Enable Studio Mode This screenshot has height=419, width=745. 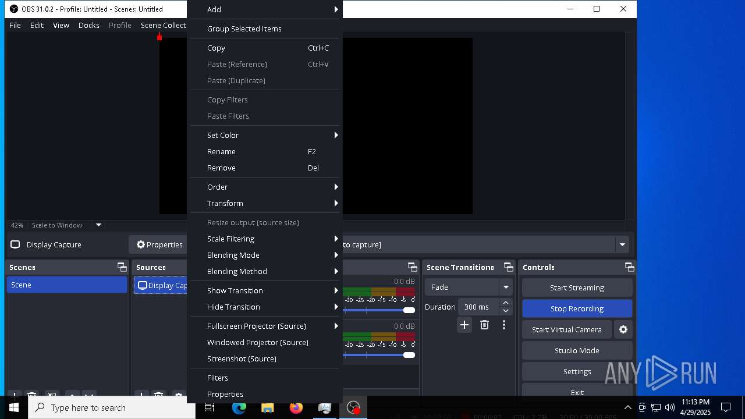point(577,350)
